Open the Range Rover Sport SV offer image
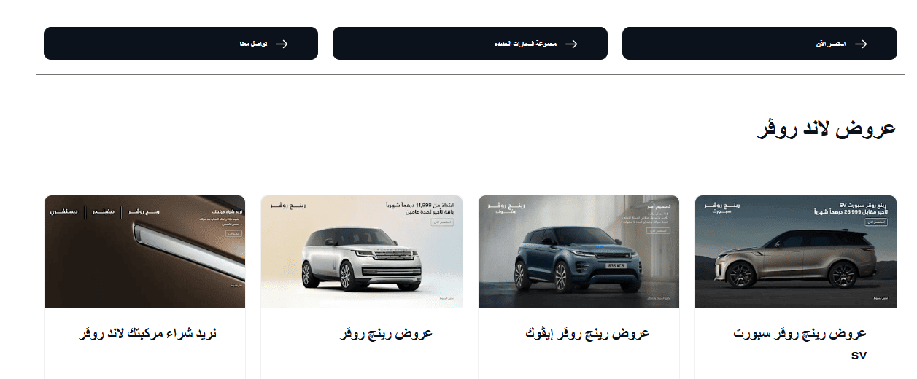 pos(796,251)
